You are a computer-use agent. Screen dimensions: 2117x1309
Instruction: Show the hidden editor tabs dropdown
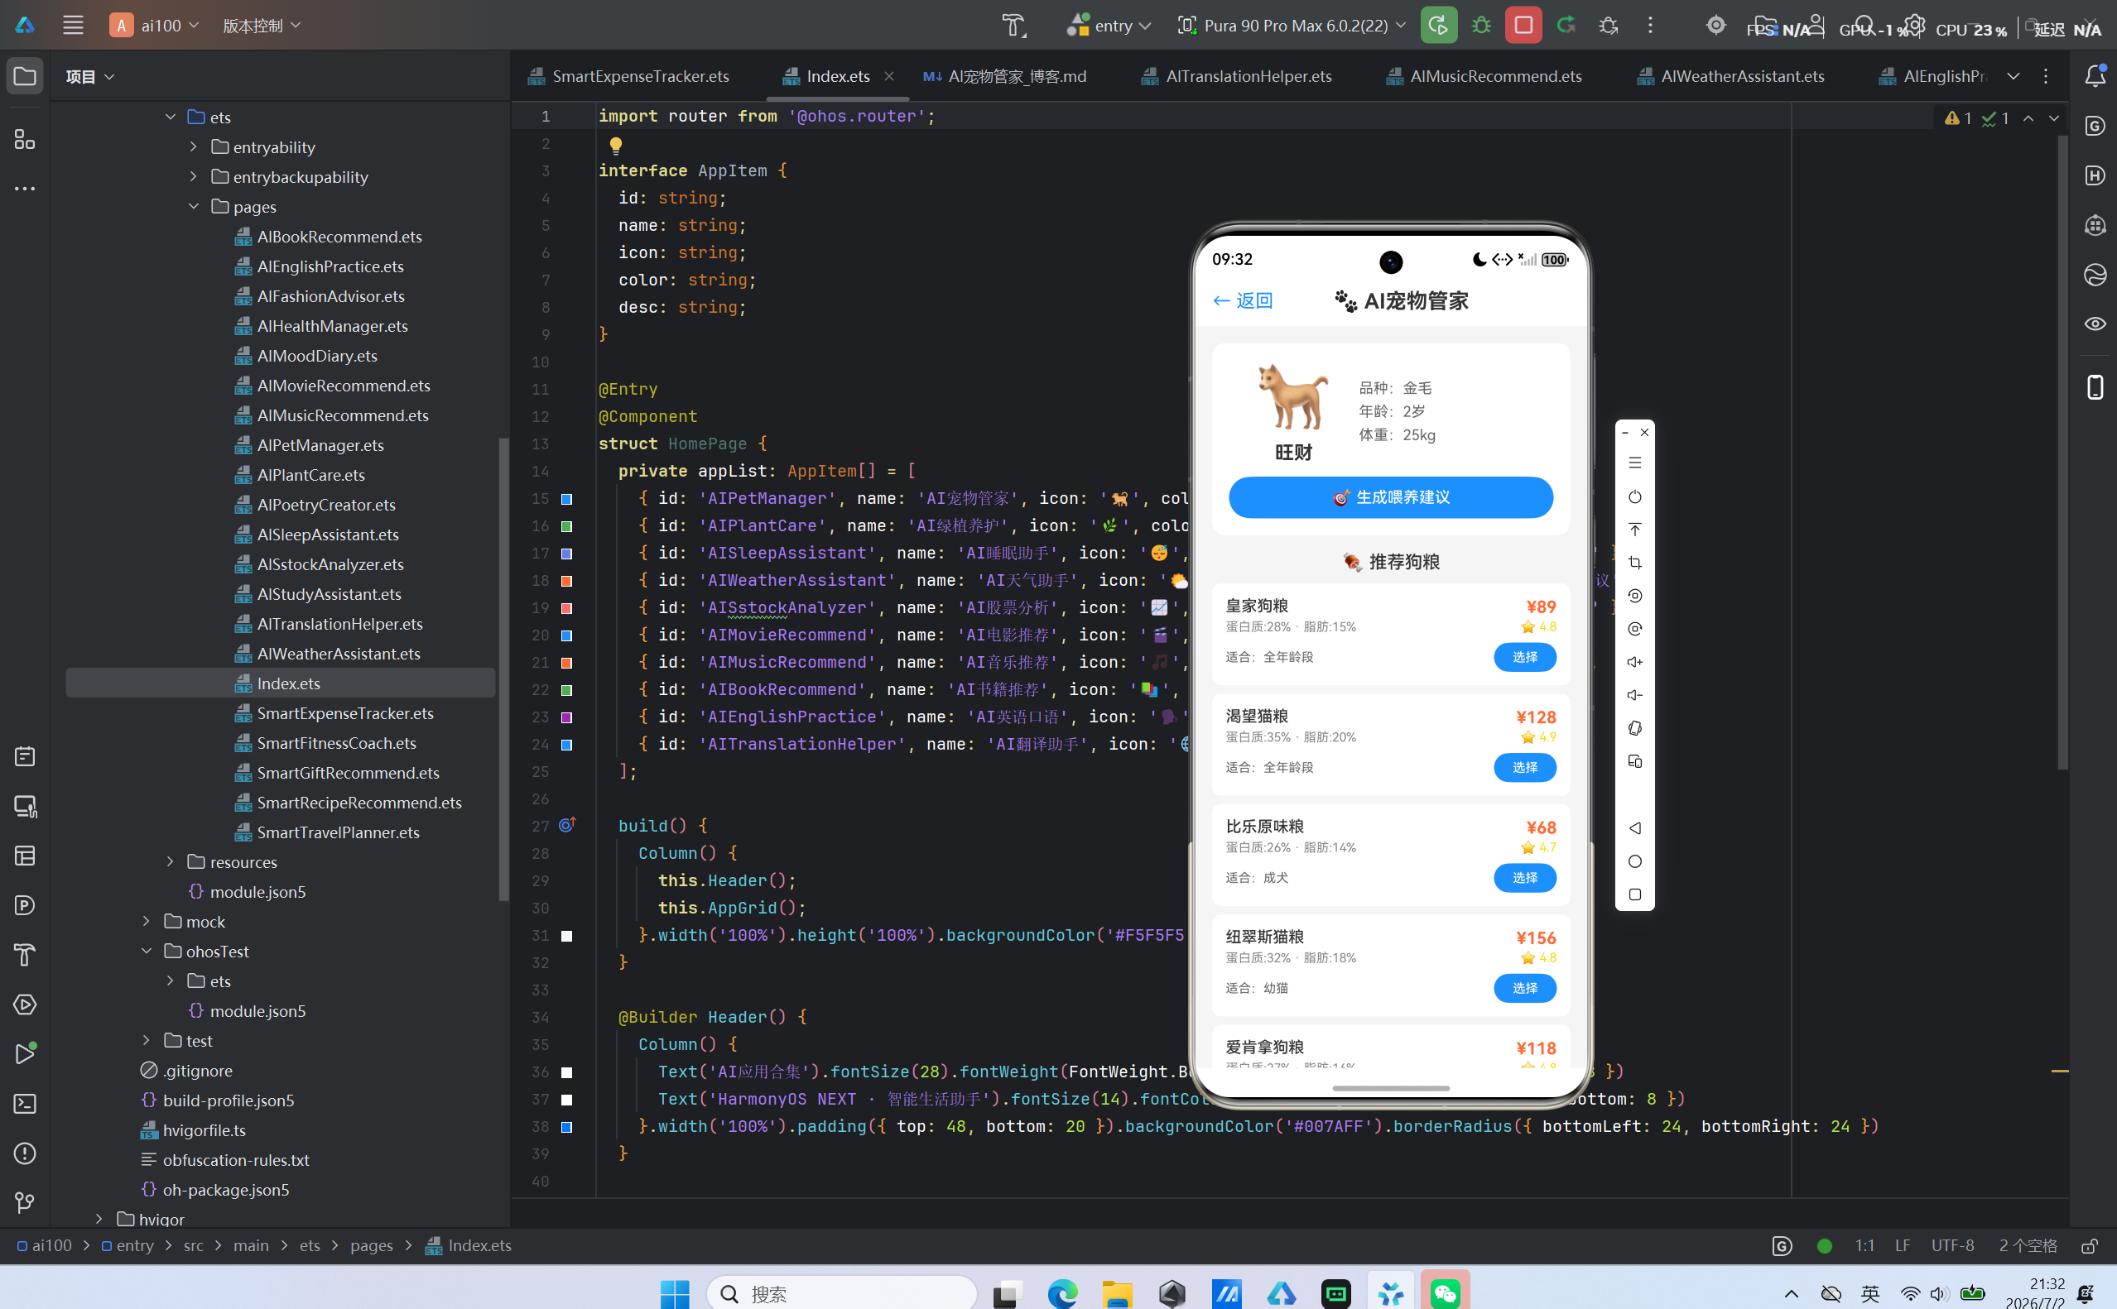coord(2013,76)
